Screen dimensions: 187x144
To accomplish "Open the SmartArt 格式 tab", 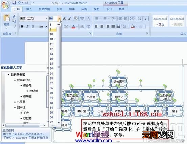I will [x=122, y=9].
